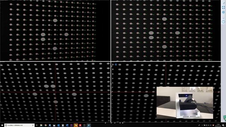The width and height of the screenshot is (226, 127).
Task: Click the blue ring settings icon in sidebar
Action: click(224, 12)
